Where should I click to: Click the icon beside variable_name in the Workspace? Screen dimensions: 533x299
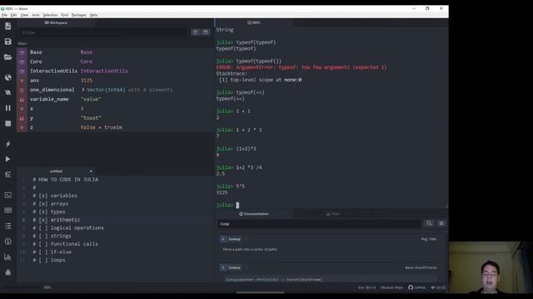[22, 100]
